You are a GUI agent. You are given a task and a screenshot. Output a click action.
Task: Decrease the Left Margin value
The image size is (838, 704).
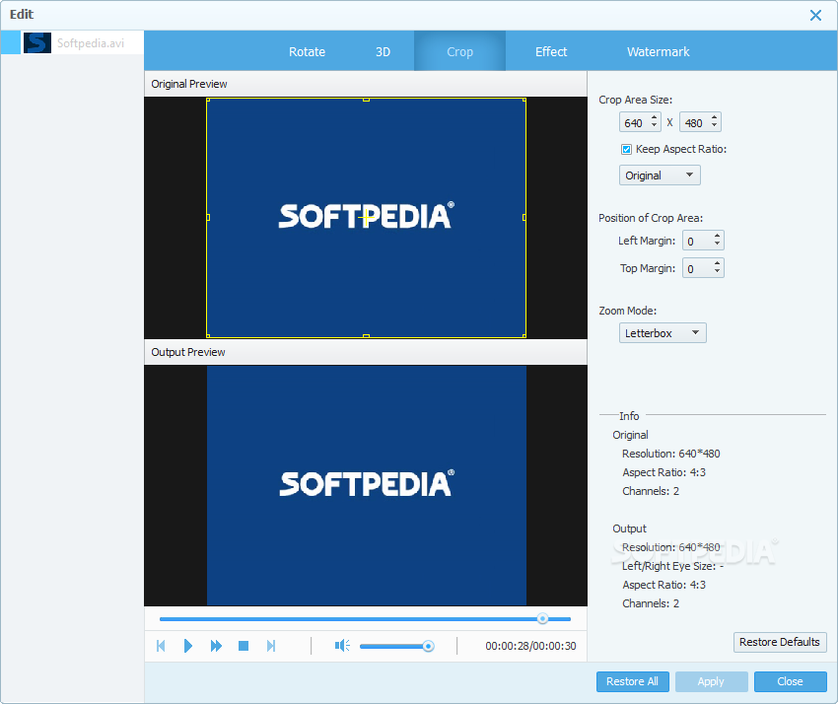tap(717, 246)
